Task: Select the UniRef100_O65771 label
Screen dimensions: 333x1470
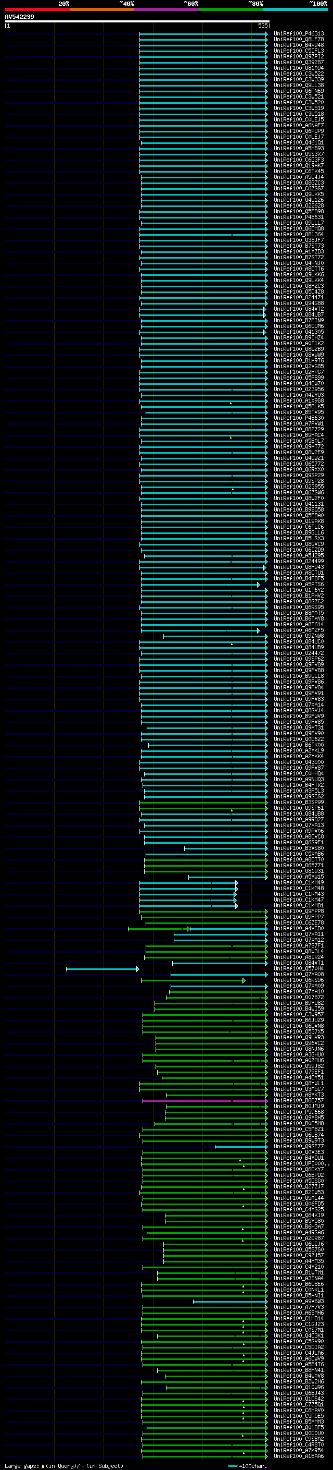Action: 298,865
